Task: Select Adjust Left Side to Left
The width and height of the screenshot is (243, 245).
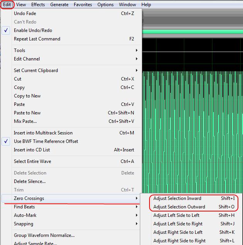Action: [x=176, y=215]
